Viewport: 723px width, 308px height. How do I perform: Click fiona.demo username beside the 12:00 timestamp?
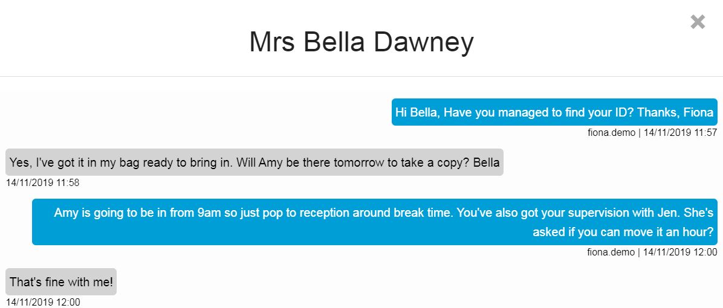(x=611, y=252)
